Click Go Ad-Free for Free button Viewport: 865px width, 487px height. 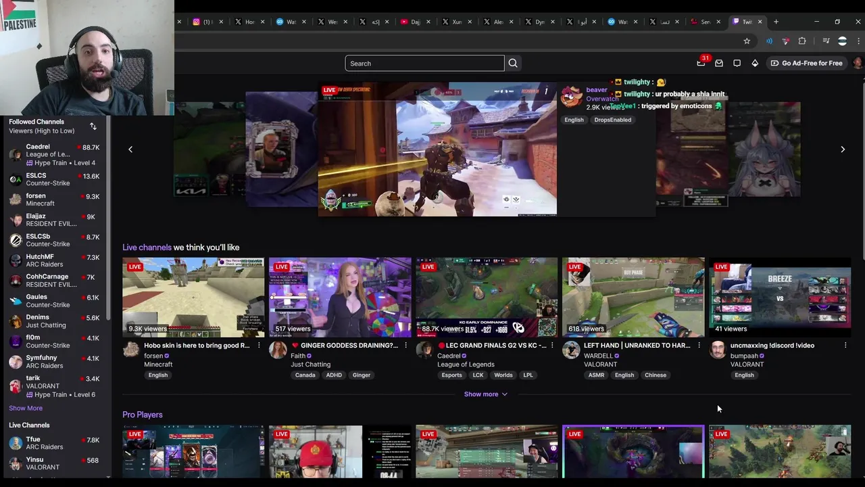coord(806,63)
